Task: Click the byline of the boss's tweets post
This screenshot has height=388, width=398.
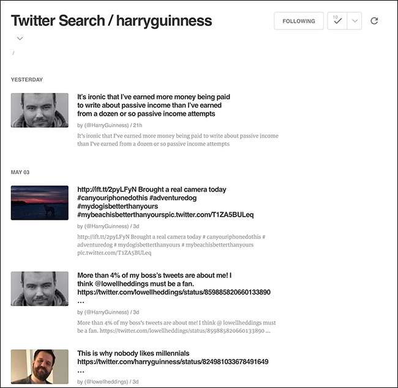Action: click(x=108, y=312)
